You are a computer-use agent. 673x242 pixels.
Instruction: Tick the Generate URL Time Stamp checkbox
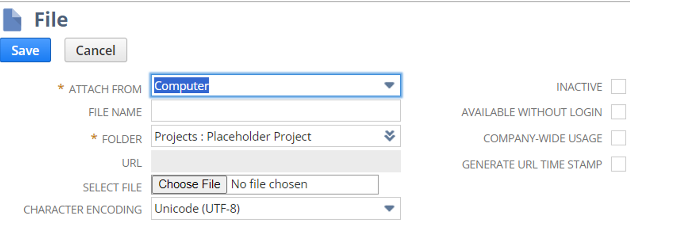(618, 164)
